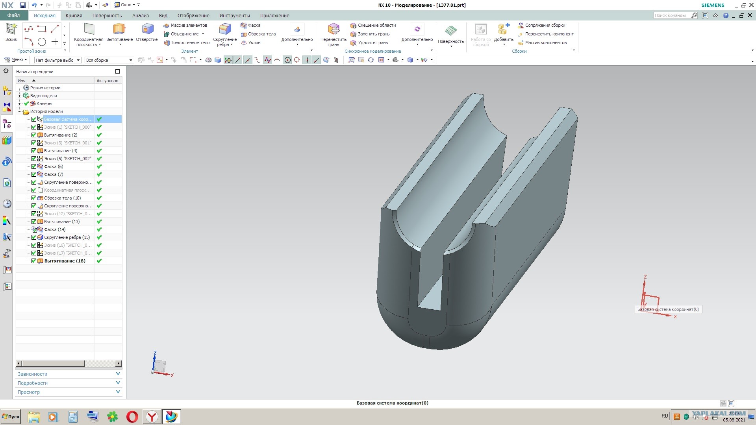Open the Файл menu
This screenshot has height=425, width=756.
tap(13, 15)
